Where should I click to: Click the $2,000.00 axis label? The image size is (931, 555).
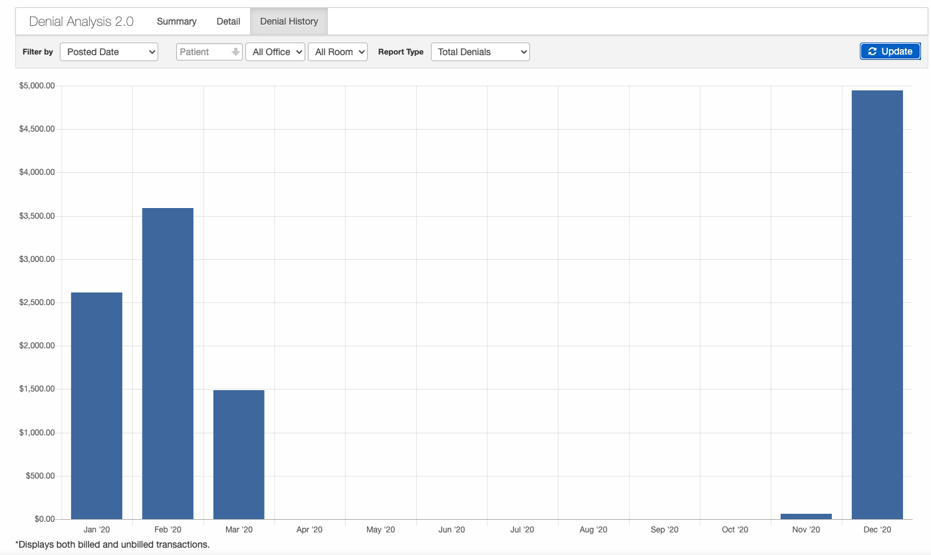click(37, 346)
